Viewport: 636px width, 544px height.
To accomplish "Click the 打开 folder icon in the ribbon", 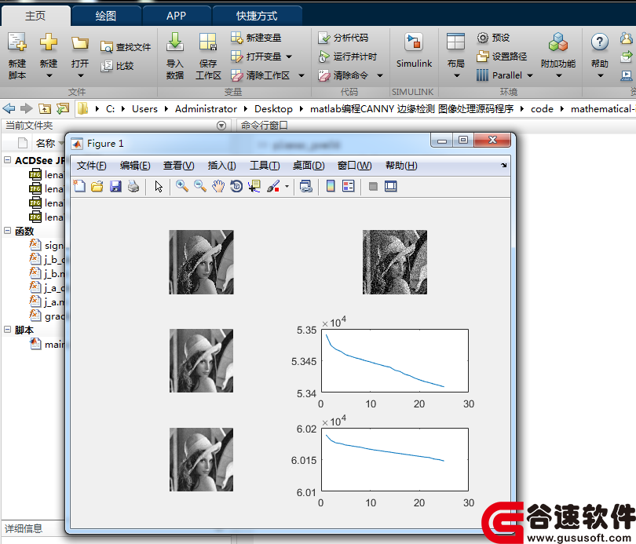I will coord(80,42).
